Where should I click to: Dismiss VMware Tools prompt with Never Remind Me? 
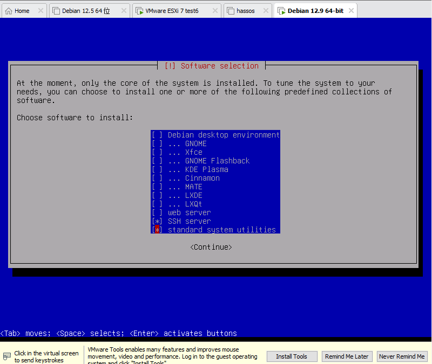click(x=402, y=356)
